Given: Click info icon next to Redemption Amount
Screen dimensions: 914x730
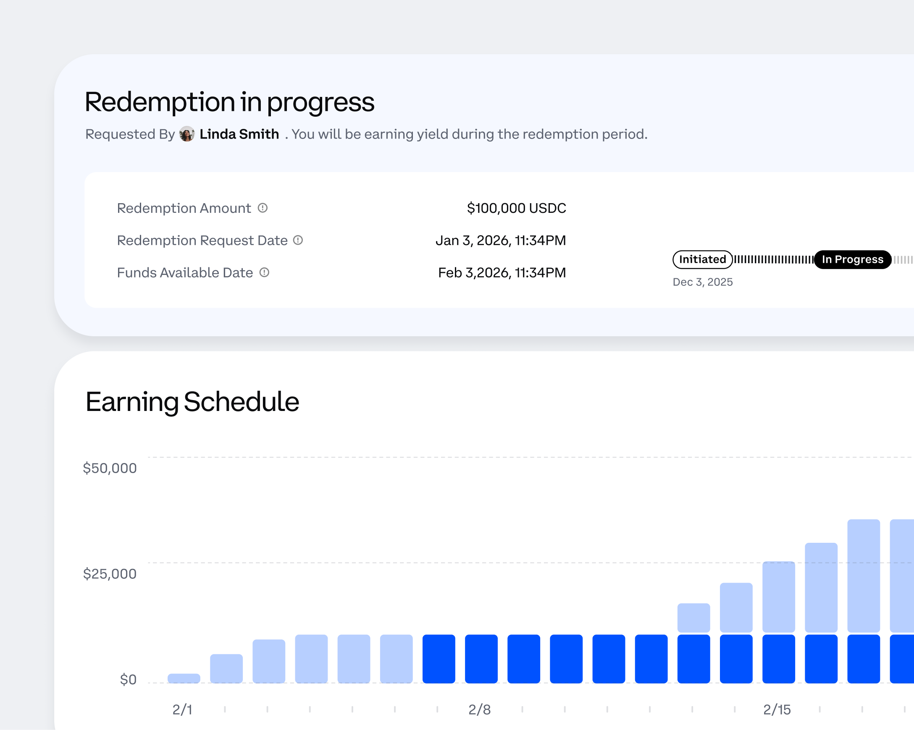Looking at the screenshot, I should [x=263, y=208].
